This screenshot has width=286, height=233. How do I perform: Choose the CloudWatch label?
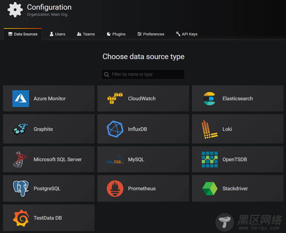click(142, 98)
